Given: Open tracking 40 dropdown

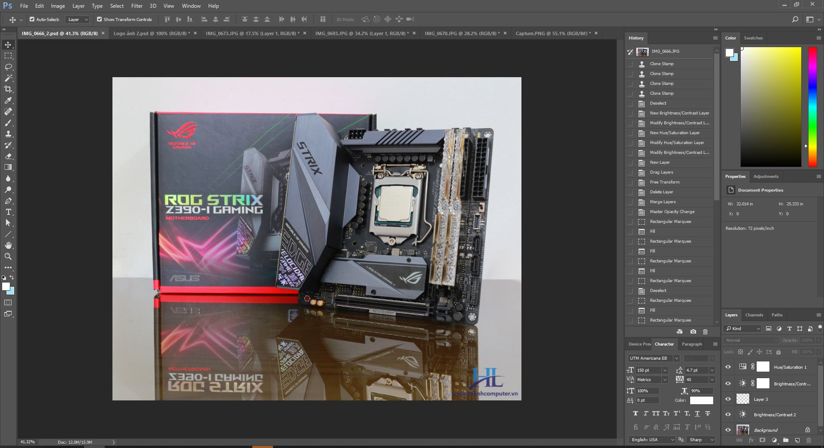Looking at the screenshot, I should [712, 380].
